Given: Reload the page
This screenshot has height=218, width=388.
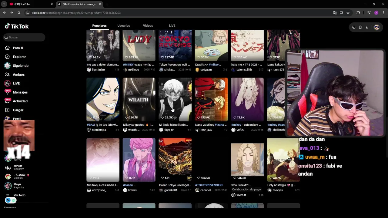Looking at the screenshot, I should pos(19,13).
